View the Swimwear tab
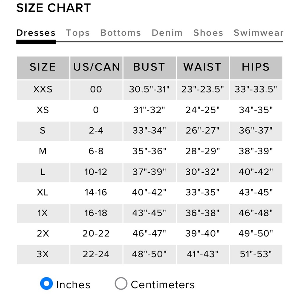 (259, 33)
